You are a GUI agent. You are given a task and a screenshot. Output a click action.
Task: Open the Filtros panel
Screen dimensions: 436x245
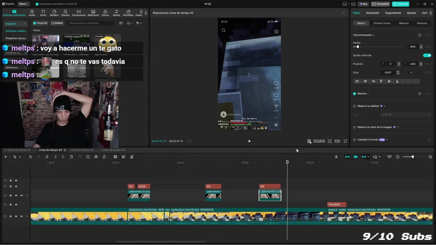pos(105,13)
